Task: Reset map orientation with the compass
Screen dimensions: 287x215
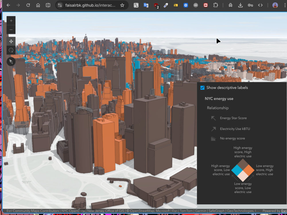Action: click(x=11, y=62)
